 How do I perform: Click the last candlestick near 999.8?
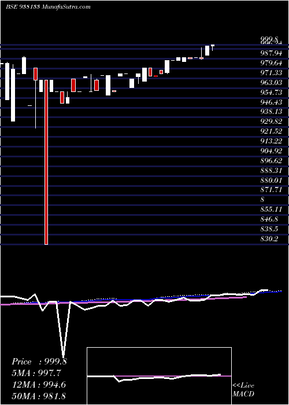pyautogui.click(x=213, y=47)
